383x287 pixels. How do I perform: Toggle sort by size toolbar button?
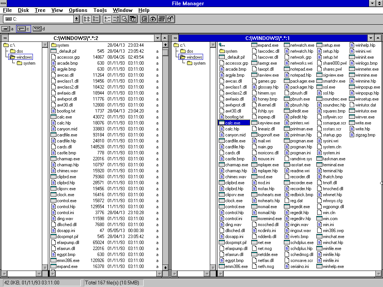pos(125,19)
